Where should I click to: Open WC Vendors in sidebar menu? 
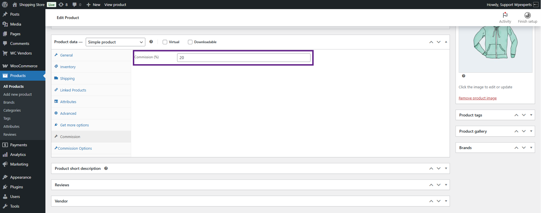pyautogui.click(x=21, y=53)
